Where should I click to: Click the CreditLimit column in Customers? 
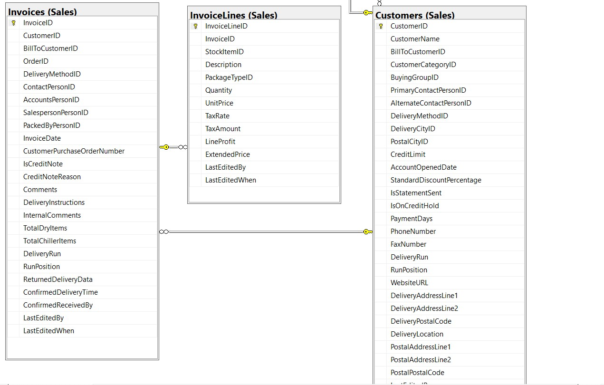pos(406,154)
